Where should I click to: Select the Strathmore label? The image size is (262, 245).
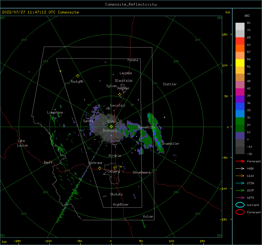[141, 172]
